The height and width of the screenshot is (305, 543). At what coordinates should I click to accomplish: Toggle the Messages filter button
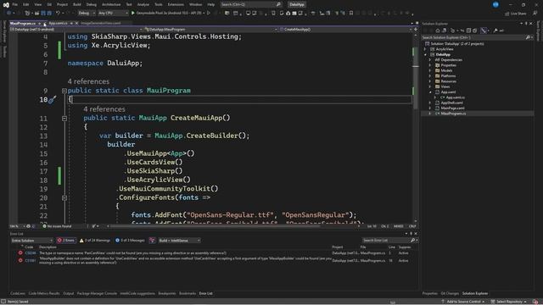[130, 241]
